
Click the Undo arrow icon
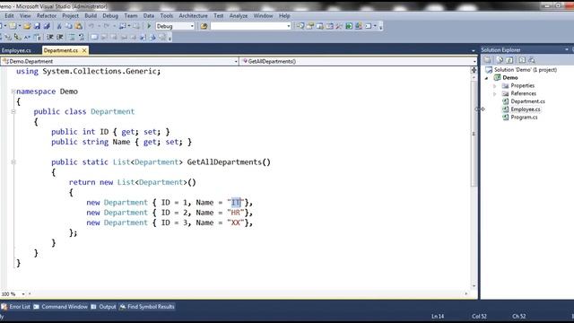[x=91, y=26]
